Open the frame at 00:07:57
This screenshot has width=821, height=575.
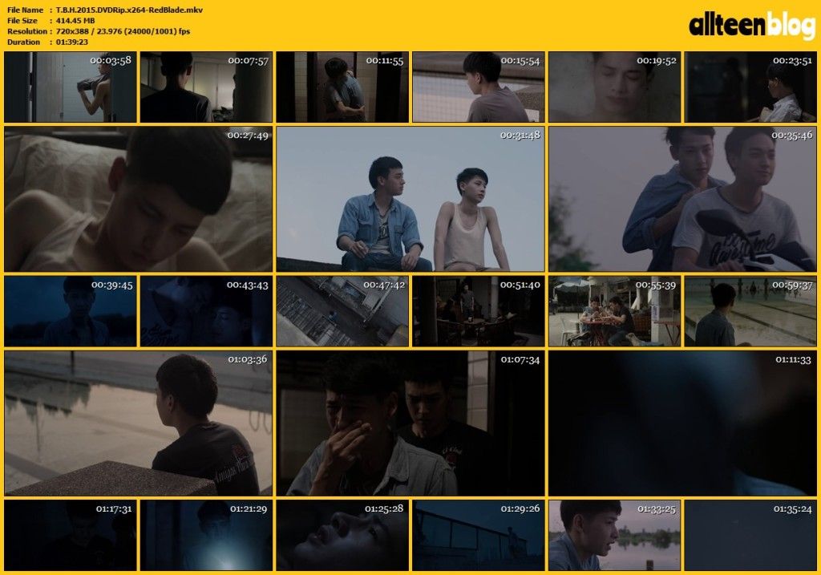click(x=206, y=87)
